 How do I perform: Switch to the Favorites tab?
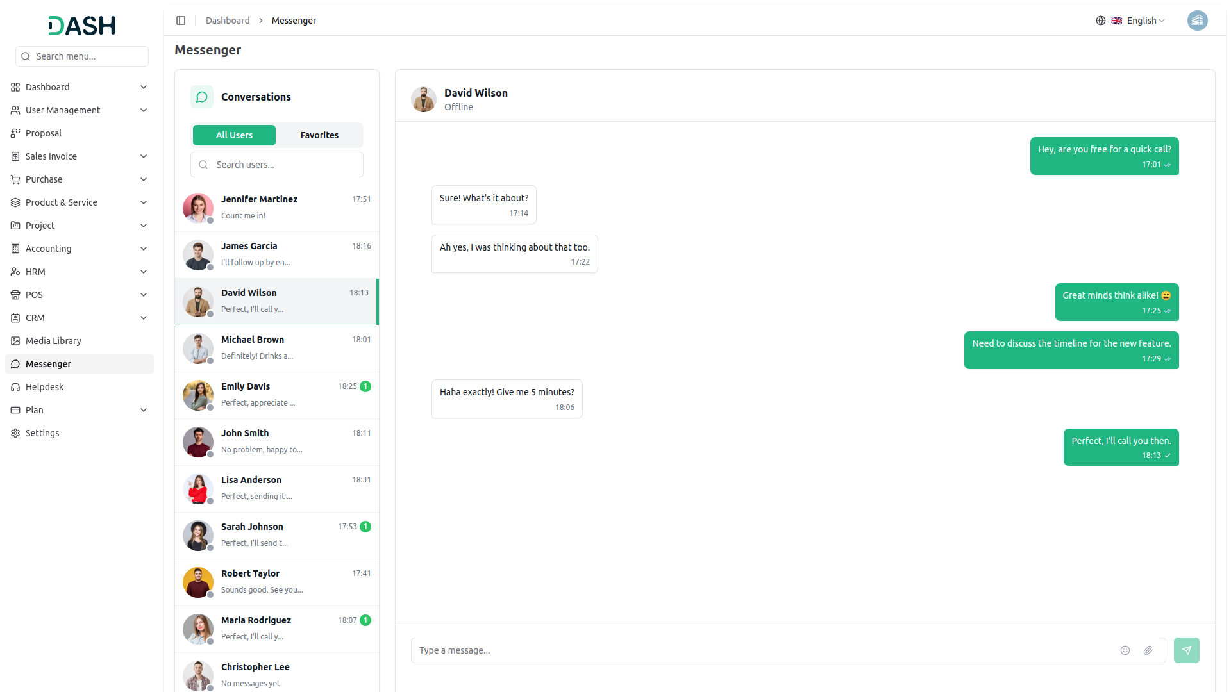pos(319,135)
